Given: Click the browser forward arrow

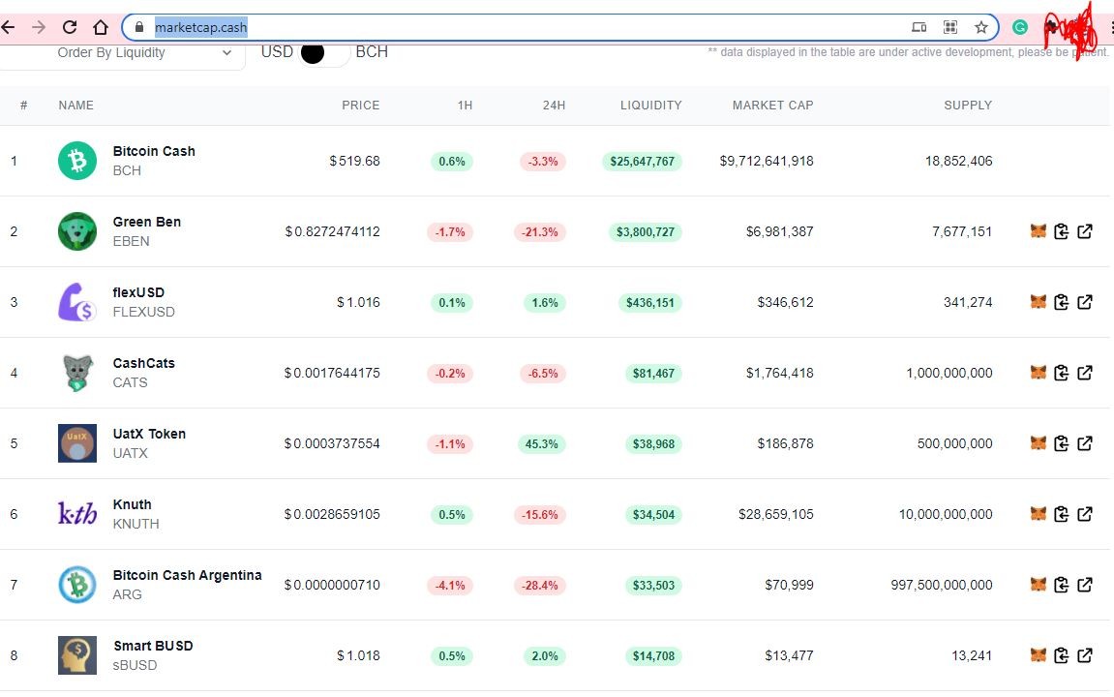Looking at the screenshot, I should pyautogui.click(x=39, y=27).
